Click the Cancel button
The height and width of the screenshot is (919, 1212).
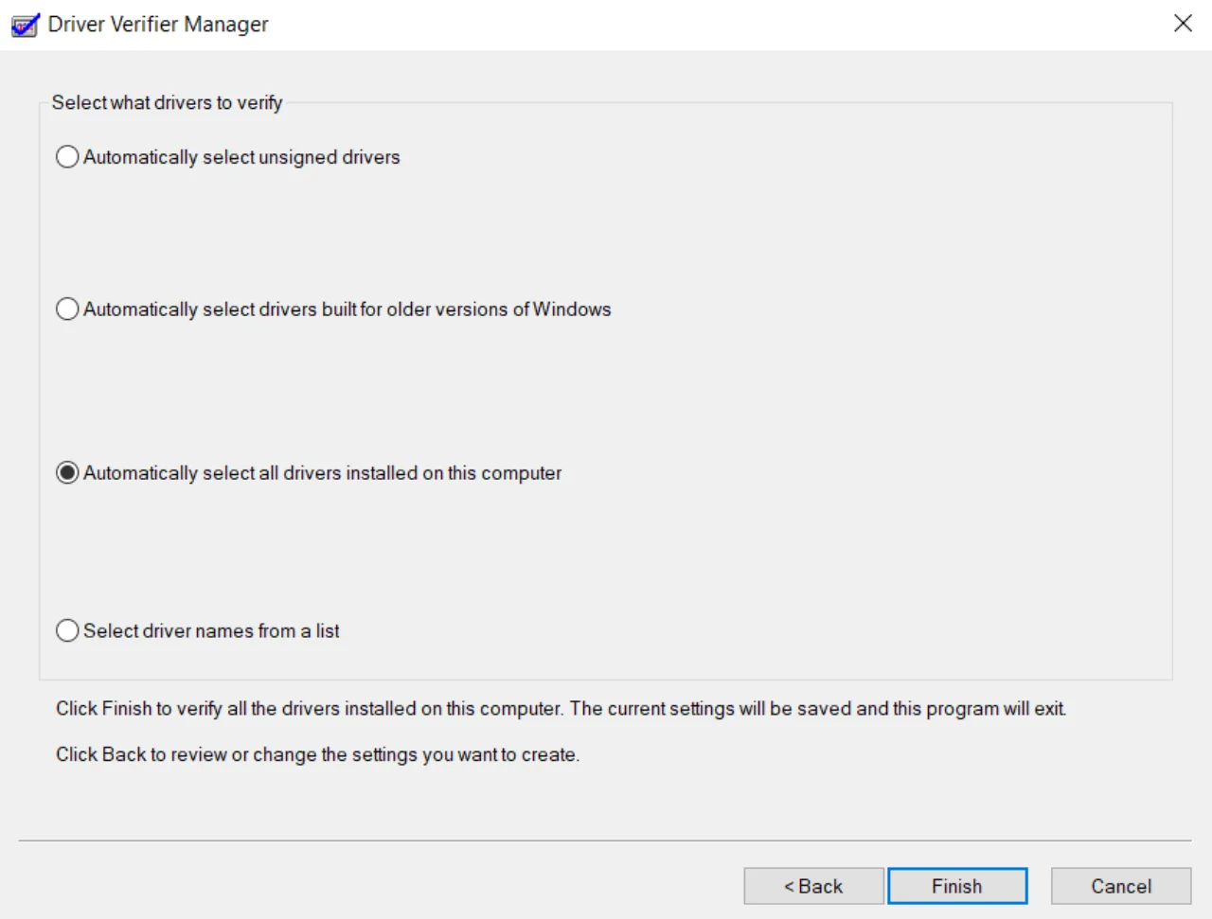[1120, 886]
